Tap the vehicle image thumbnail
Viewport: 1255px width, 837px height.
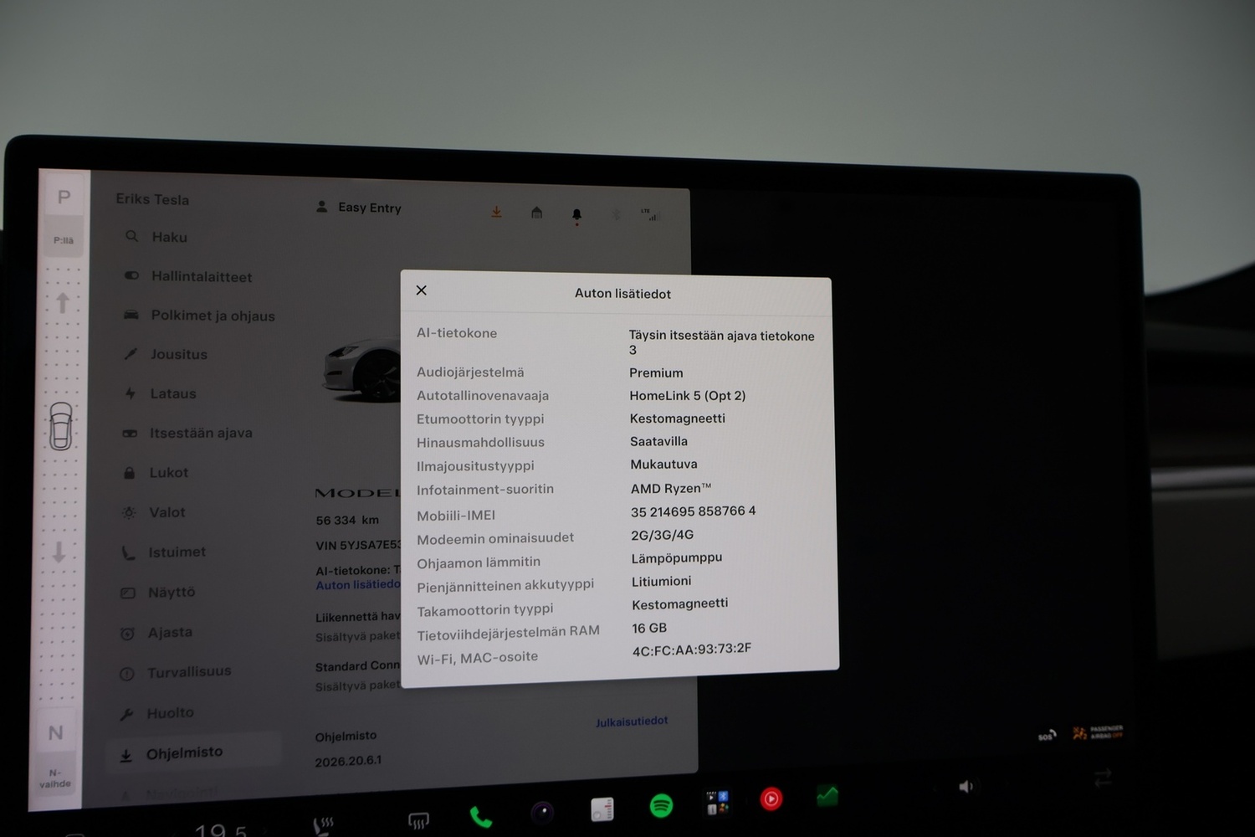pyautogui.click(x=361, y=370)
